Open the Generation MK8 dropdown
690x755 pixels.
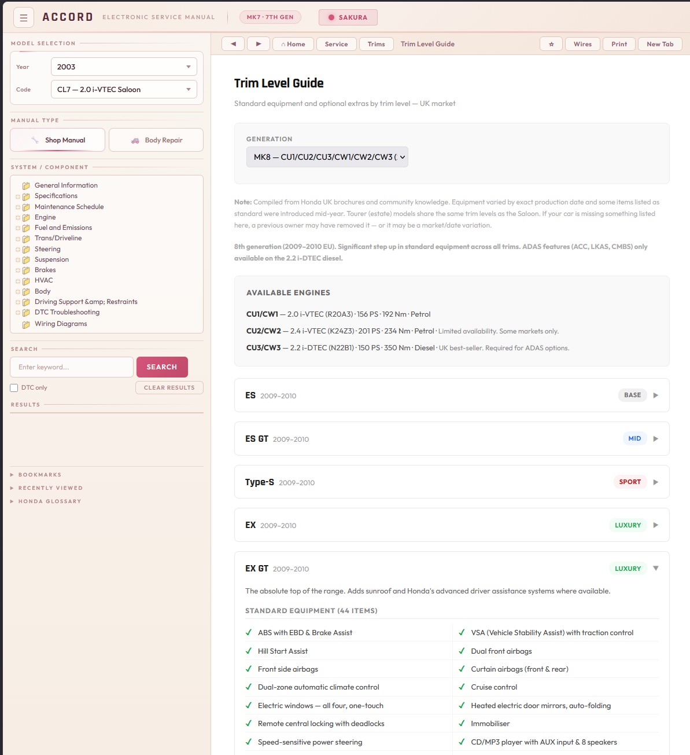327,157
